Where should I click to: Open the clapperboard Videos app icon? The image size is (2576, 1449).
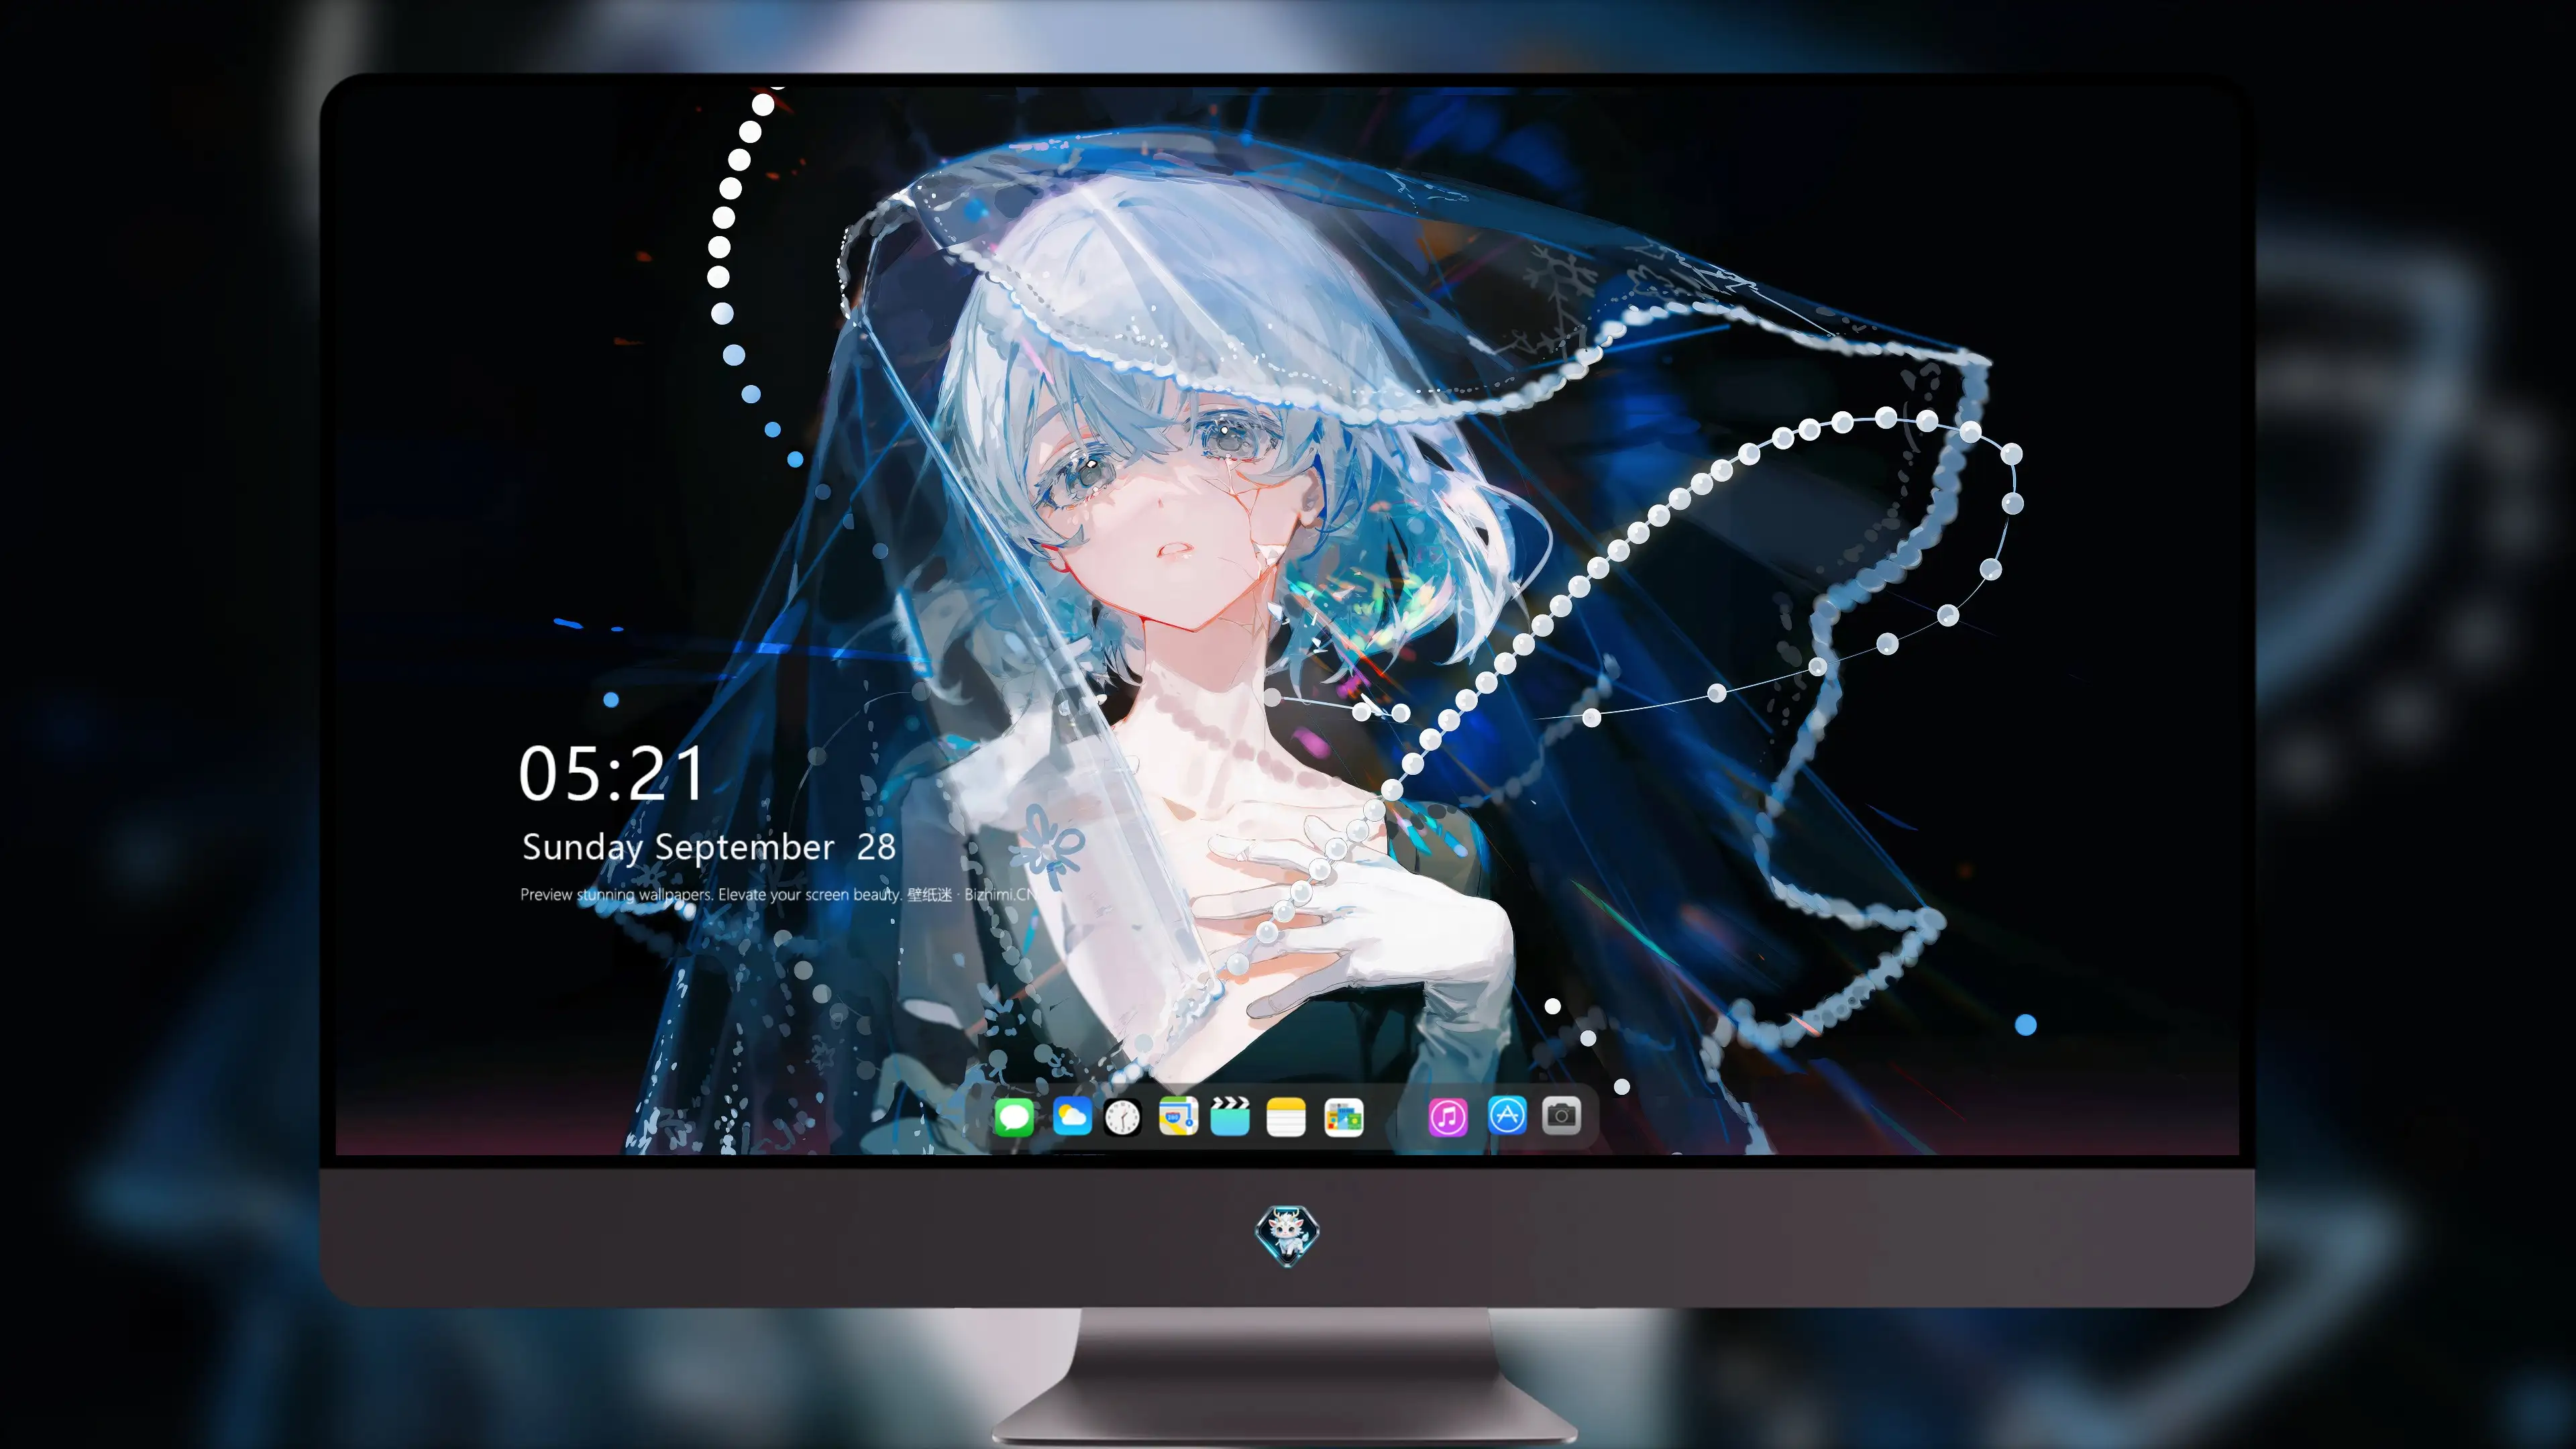1230,1116
